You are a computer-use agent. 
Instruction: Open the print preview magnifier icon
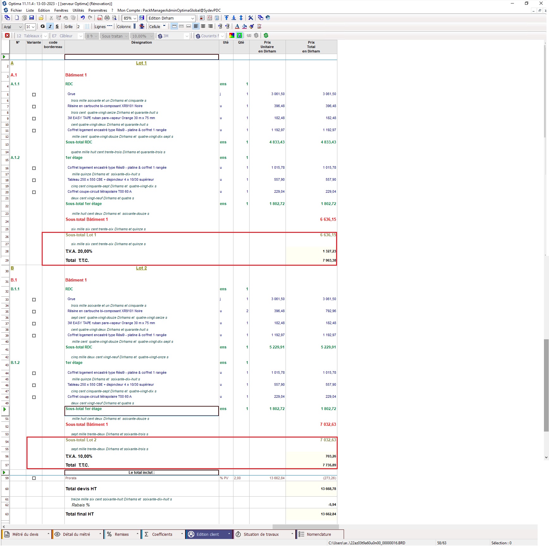coord(114,18)
